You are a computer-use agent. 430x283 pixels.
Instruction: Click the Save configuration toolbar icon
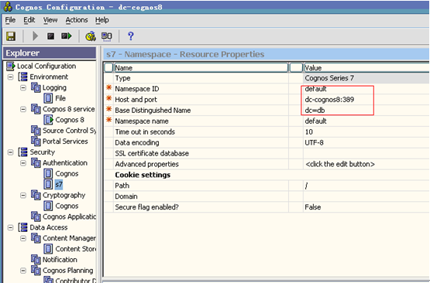coord(11,36)
